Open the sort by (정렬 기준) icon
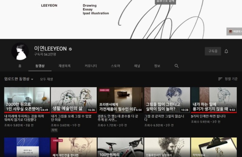This screenshot has height=157, width=242. click(x=220, y=79)
